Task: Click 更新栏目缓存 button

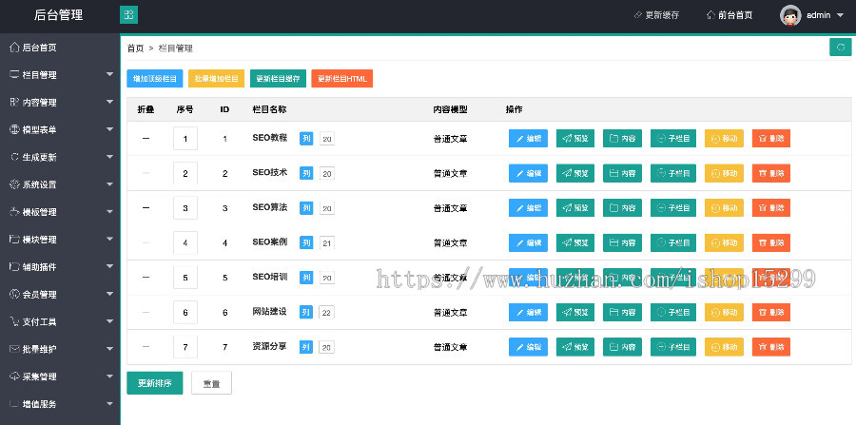Action: 278,79
